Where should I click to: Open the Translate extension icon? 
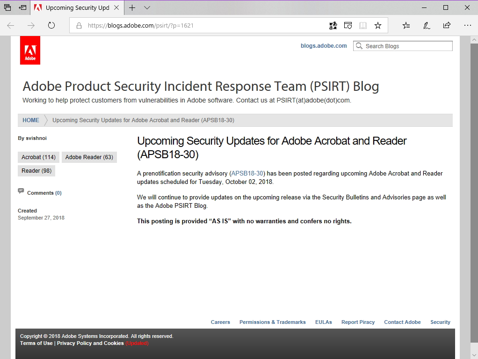(x=333, y=25)
